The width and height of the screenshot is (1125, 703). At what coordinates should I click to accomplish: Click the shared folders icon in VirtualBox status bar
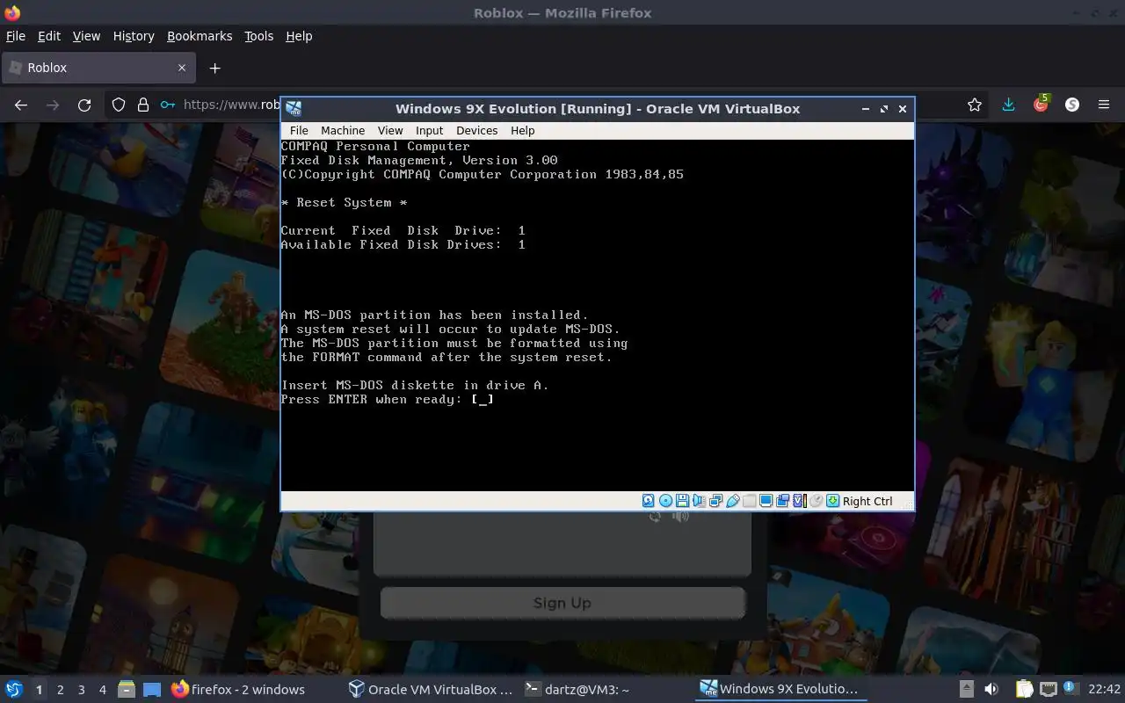pos(749,501)
